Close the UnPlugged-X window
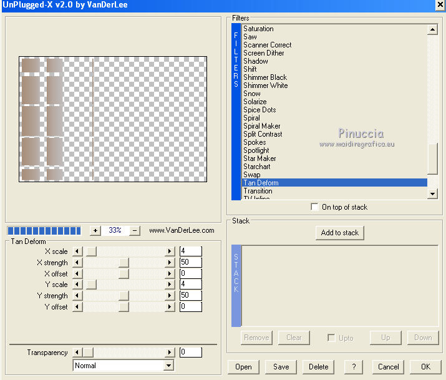This screenshot has height=380, width=446. [440, 5]
